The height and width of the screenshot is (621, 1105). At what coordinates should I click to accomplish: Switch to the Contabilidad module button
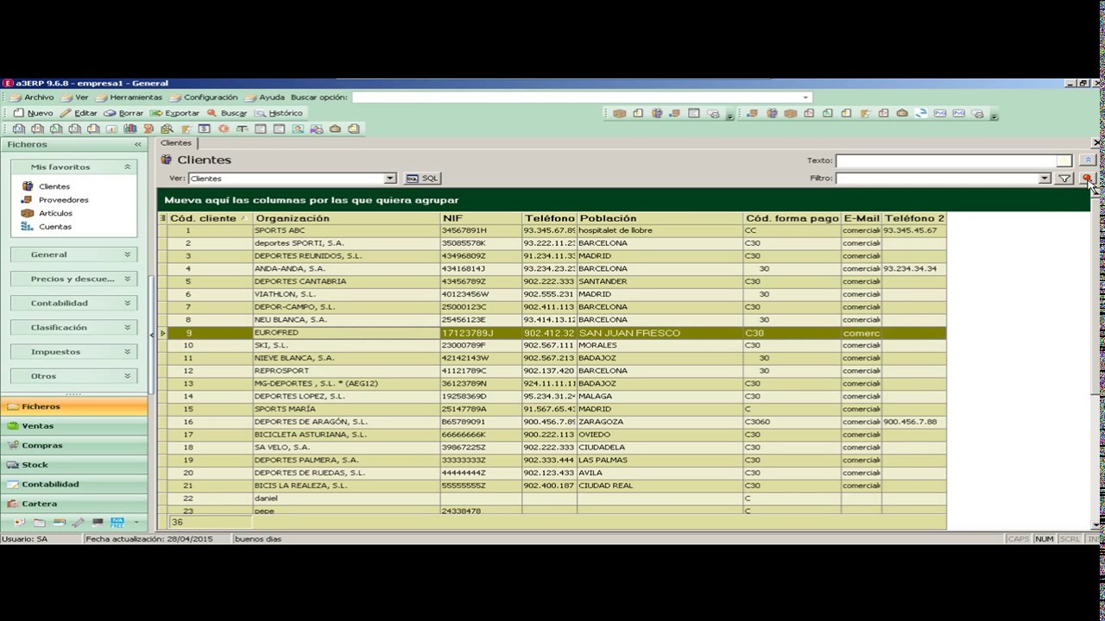click(74, 484)
